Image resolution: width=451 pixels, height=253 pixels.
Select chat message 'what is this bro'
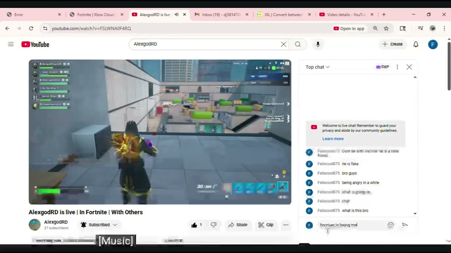pyautogui.click(x=355, y=210)
